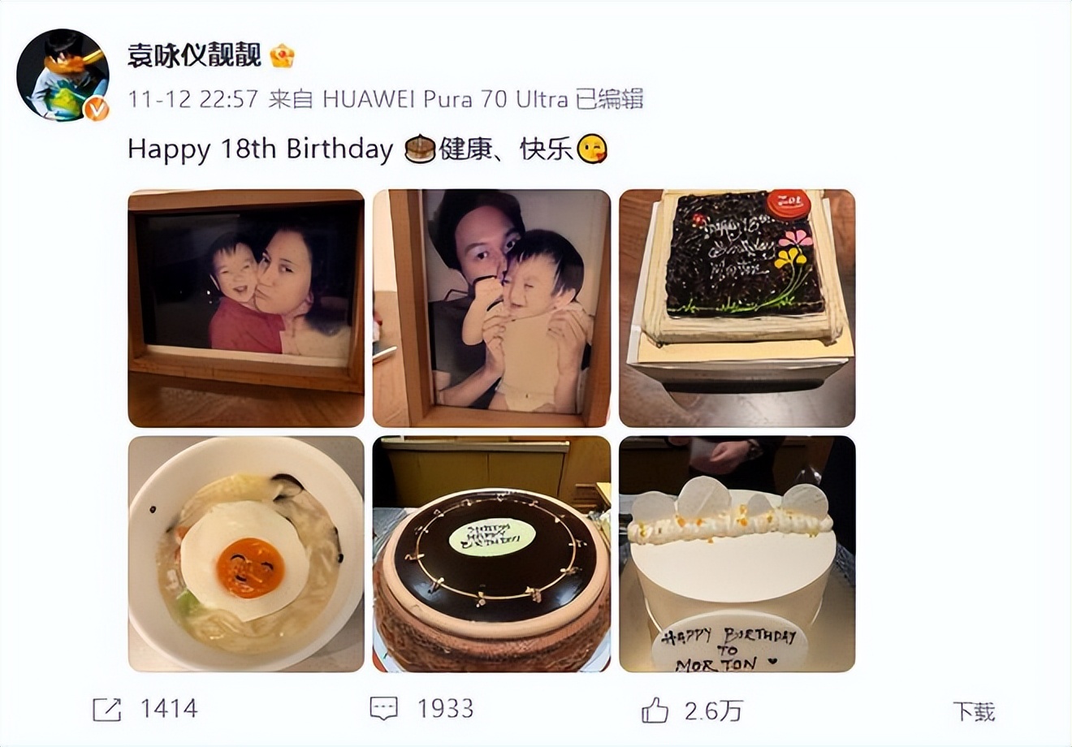Click the repost share icon
Image resolution: width=1072 pixels, height=747 pixels.
pos(106,709)
